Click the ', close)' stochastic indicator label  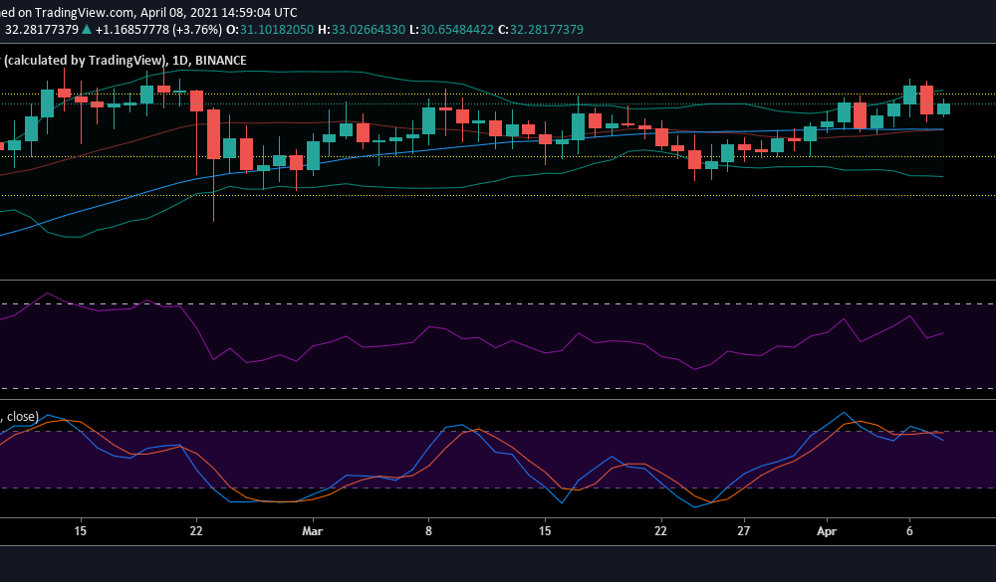[x=19, y=416]
